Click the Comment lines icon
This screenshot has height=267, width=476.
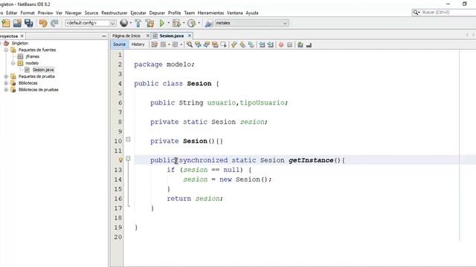point(300,44)
